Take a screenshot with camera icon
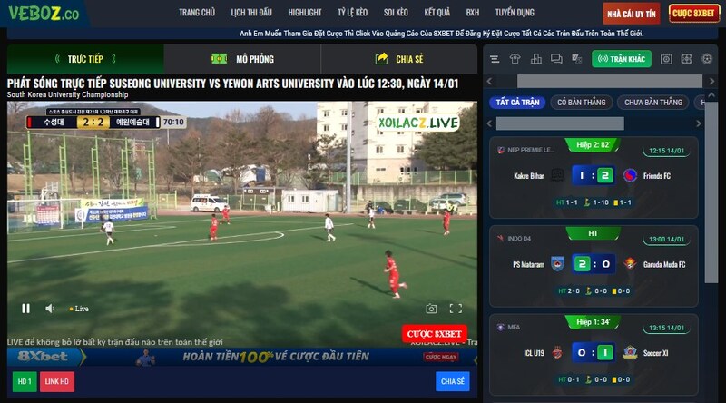Screen dimensions: 726x403 tap(431, 309)
